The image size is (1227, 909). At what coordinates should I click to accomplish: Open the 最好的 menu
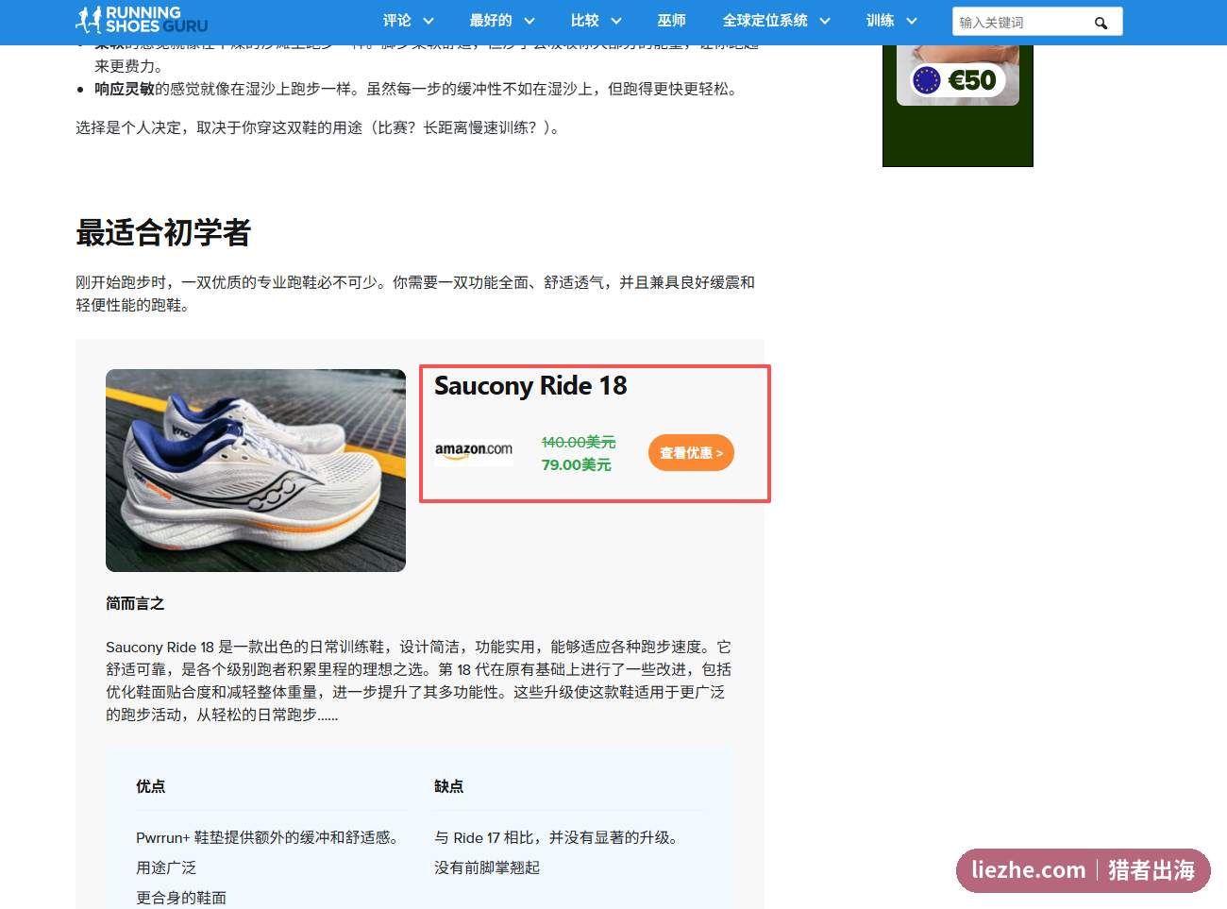[x=491, y=21]
